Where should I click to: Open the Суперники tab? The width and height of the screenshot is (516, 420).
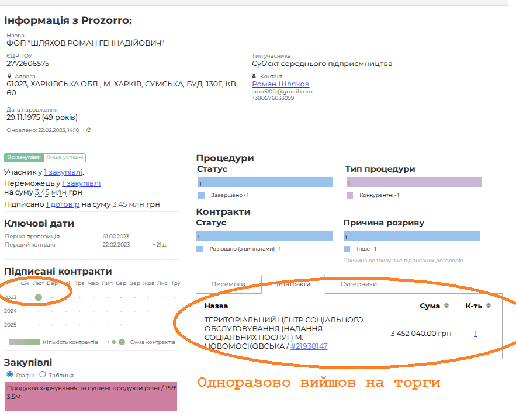coord(358,284)
